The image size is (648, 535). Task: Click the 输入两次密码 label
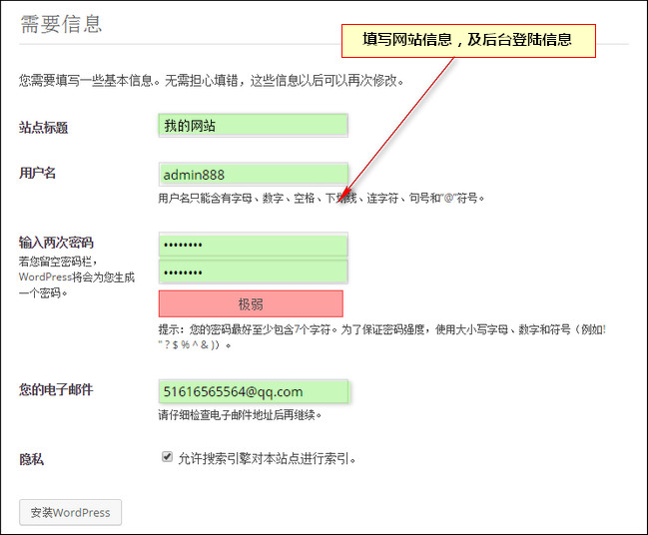(56, 243)
